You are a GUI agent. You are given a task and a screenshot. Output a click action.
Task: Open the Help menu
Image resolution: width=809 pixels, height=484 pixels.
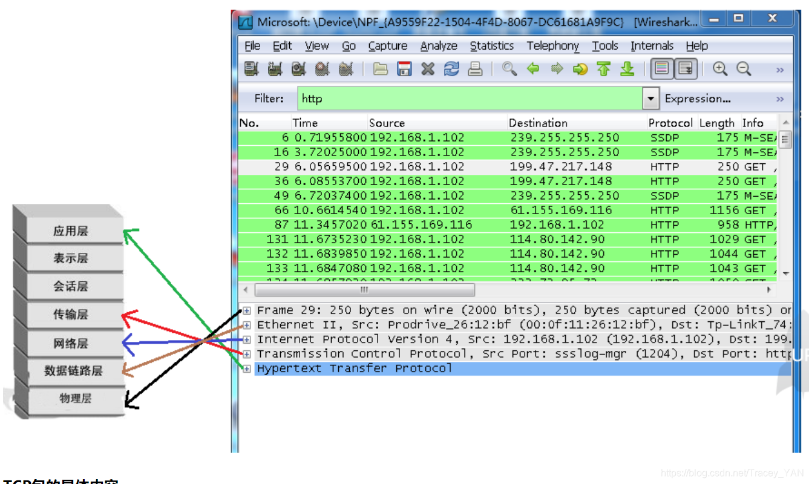(x=697, y=46)
